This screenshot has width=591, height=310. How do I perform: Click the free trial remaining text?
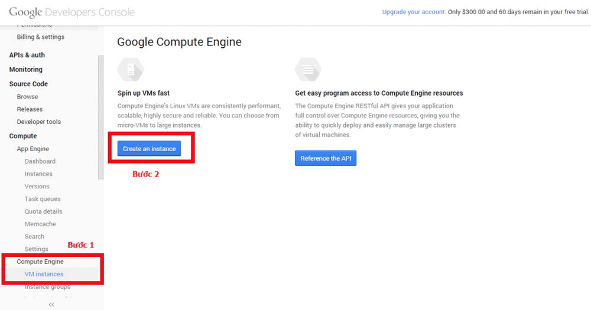point(518,12)
